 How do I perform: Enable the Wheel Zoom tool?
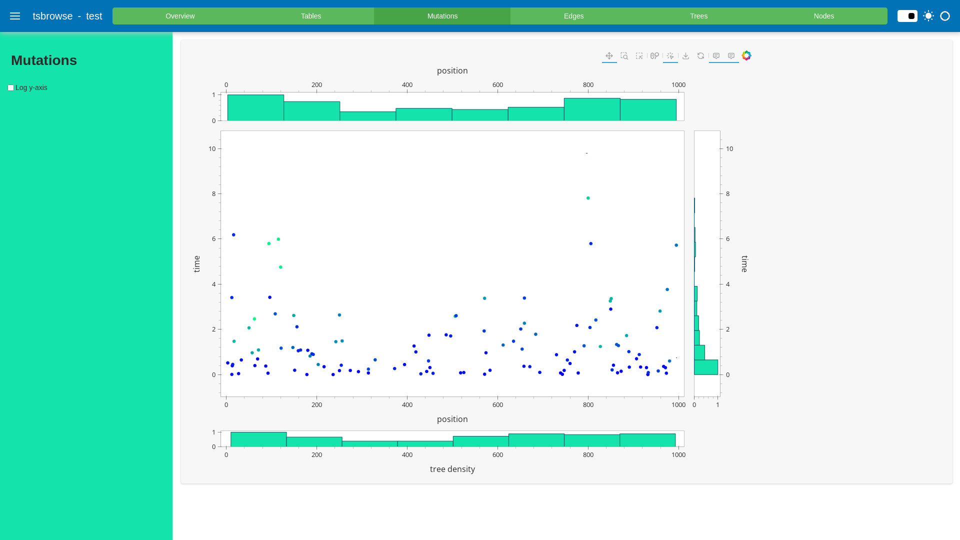654,56
